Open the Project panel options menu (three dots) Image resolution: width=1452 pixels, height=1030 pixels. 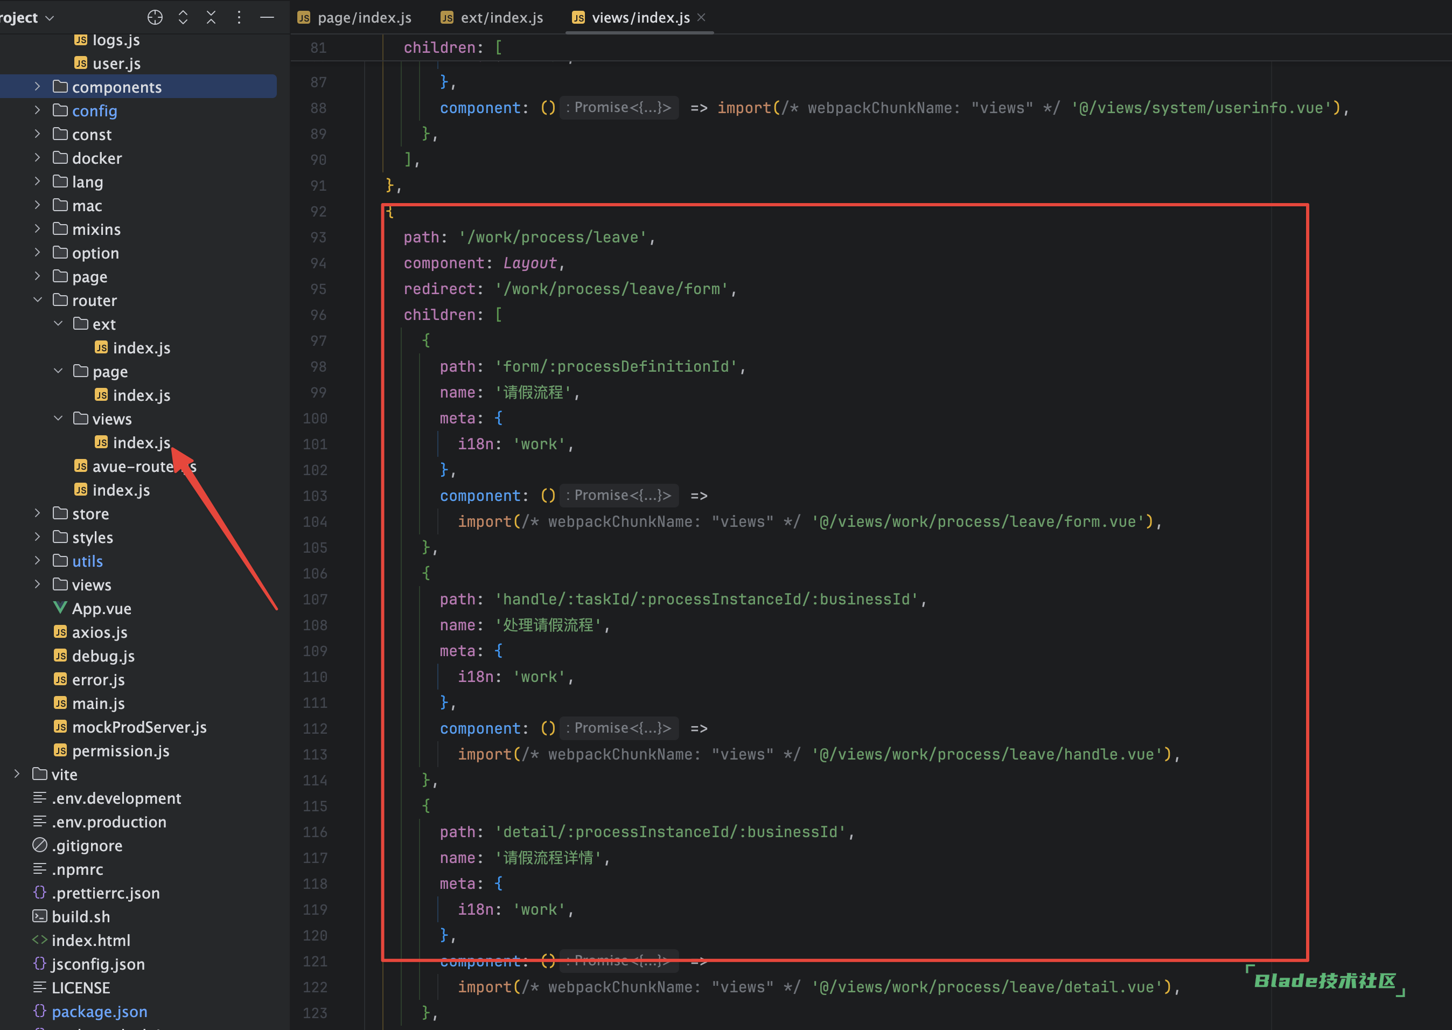(239, 17)
